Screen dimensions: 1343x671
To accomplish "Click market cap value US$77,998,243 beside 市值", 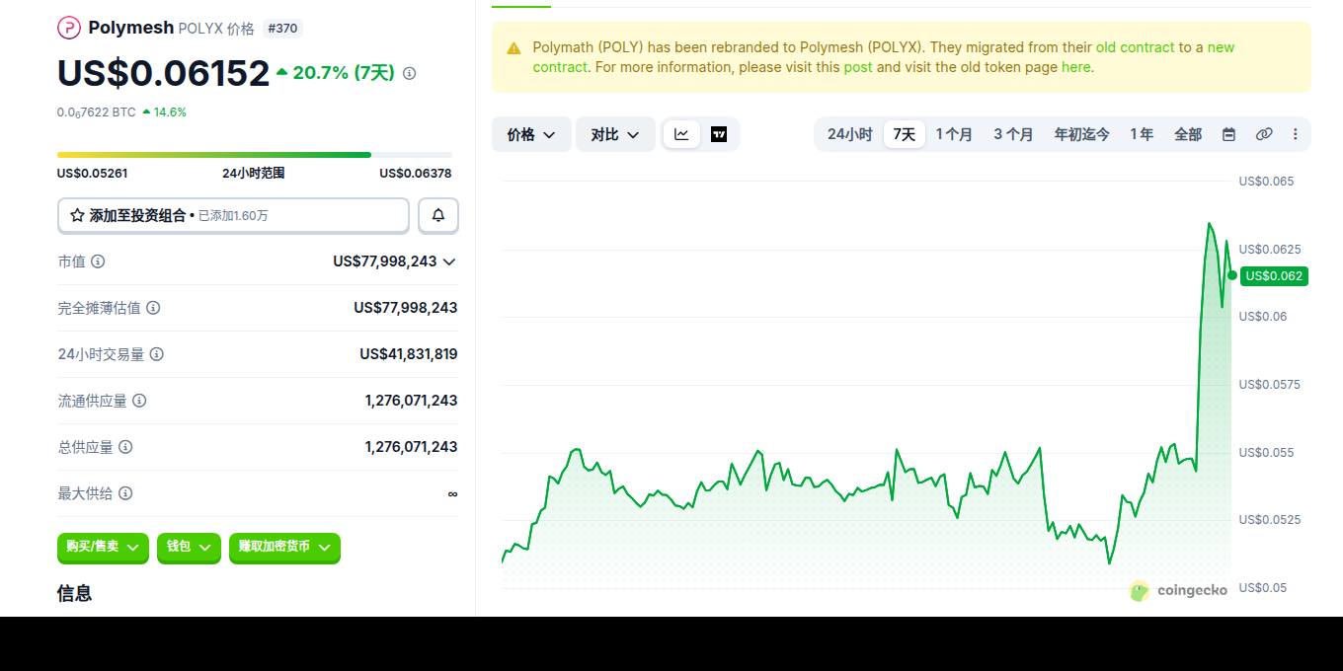I will point(385,261).
